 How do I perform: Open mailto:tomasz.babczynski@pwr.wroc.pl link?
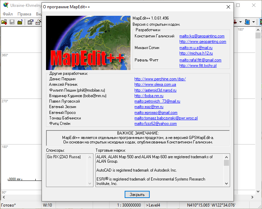[166, 118]
